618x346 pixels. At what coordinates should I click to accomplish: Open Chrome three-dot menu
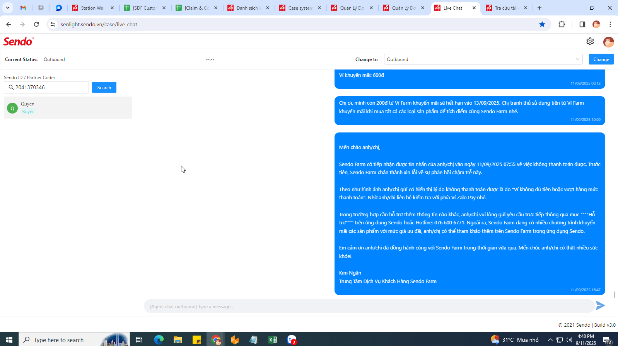(610, 24)
